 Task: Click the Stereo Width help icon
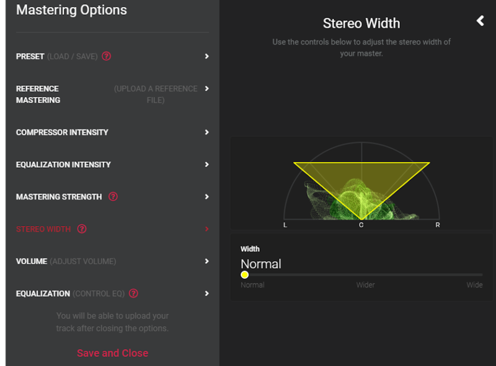(x=82, y=229)
